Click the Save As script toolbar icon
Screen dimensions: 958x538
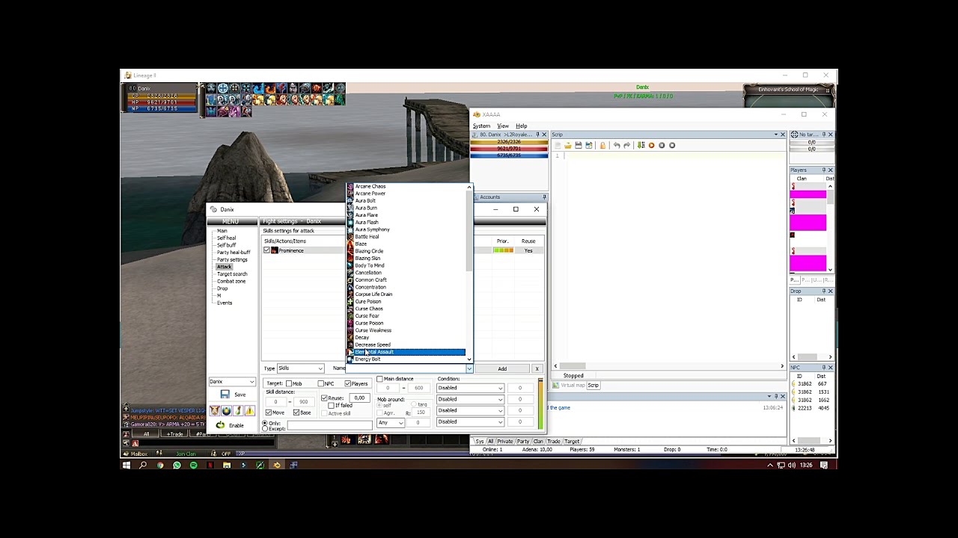(589, 145)
